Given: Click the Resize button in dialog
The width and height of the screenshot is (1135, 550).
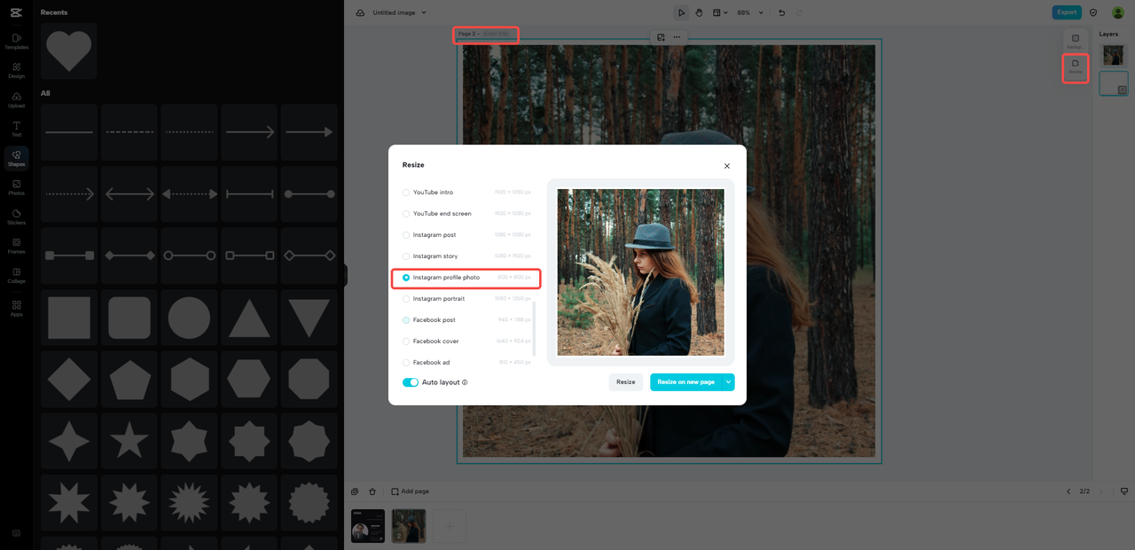Looking at the screenshot, I should coord(626,382).
